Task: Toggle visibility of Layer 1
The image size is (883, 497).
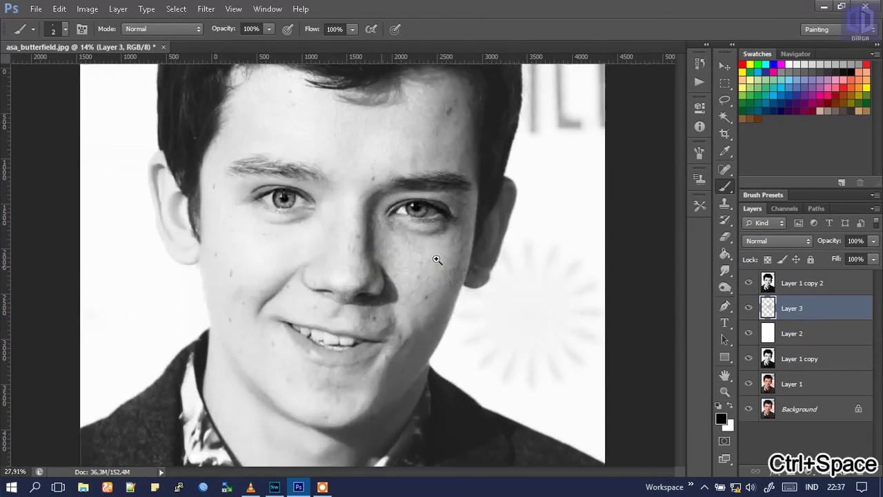Action: tap(748, 384)
